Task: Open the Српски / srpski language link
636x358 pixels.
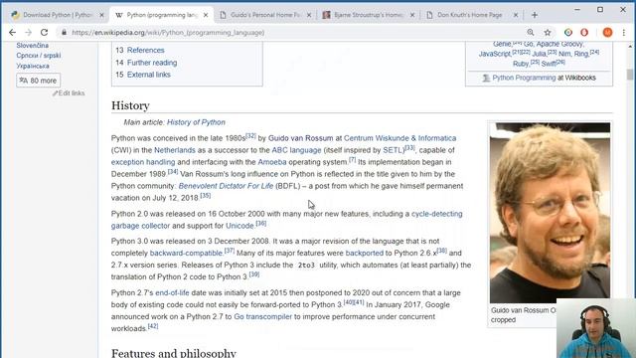Action: [39, 56]
